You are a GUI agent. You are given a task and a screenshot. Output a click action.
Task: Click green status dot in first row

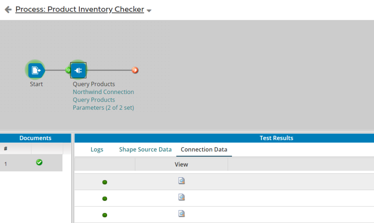tap(105, 182)
